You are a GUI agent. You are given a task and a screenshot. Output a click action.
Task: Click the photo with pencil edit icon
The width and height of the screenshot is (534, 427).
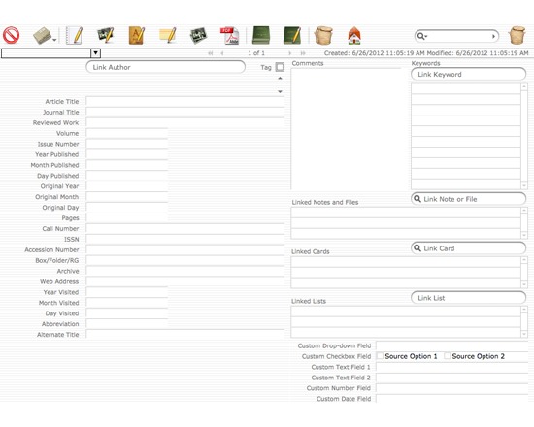click(105, 35)
